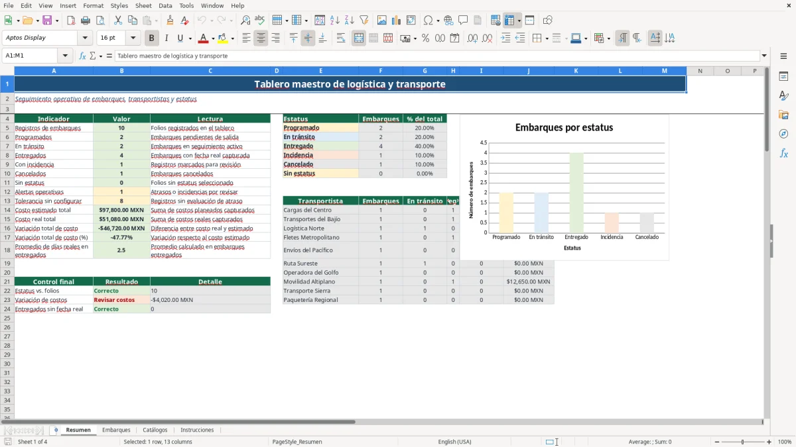This screenshot has width=796, height=447.
Task: Click the Copy icon
Action: pos(133,21)
